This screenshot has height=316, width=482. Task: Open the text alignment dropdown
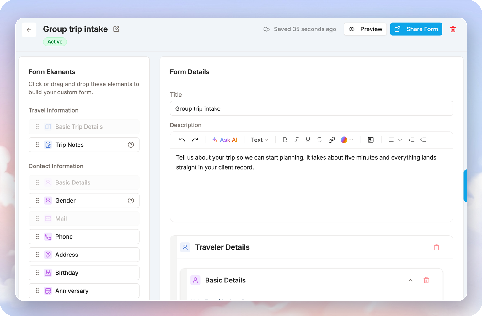tap(395, 140)
